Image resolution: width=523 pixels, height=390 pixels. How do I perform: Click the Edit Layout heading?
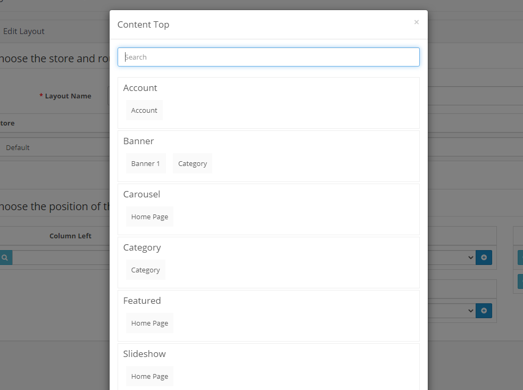click(24, 31)
